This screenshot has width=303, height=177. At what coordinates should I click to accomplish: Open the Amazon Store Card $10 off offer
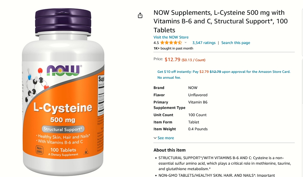coord(224,71)
